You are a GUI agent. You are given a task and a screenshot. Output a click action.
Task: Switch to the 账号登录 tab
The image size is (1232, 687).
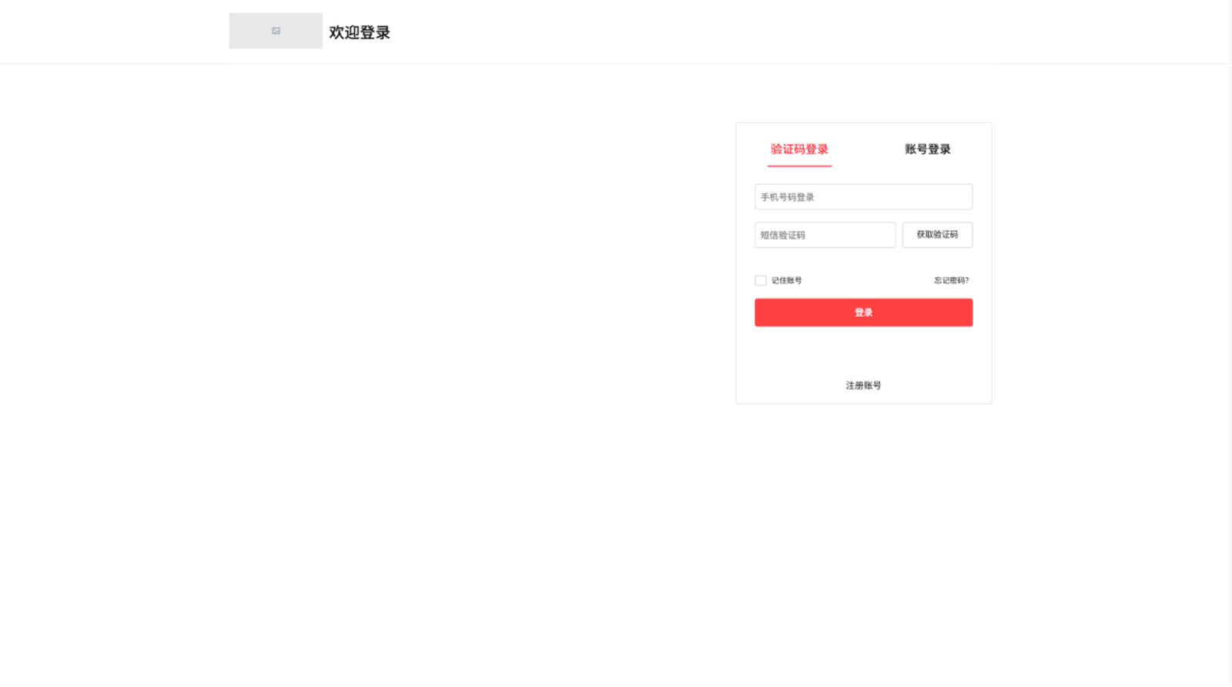pos(927,149)
